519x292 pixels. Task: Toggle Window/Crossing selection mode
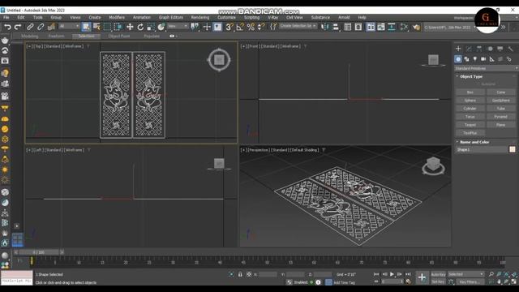click(x=118, y=27)
